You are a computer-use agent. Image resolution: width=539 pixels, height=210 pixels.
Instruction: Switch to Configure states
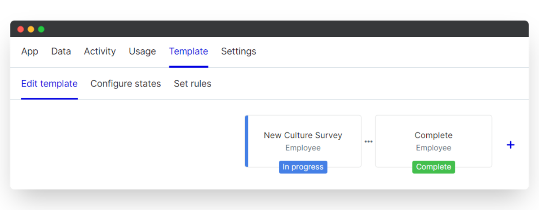126,84
